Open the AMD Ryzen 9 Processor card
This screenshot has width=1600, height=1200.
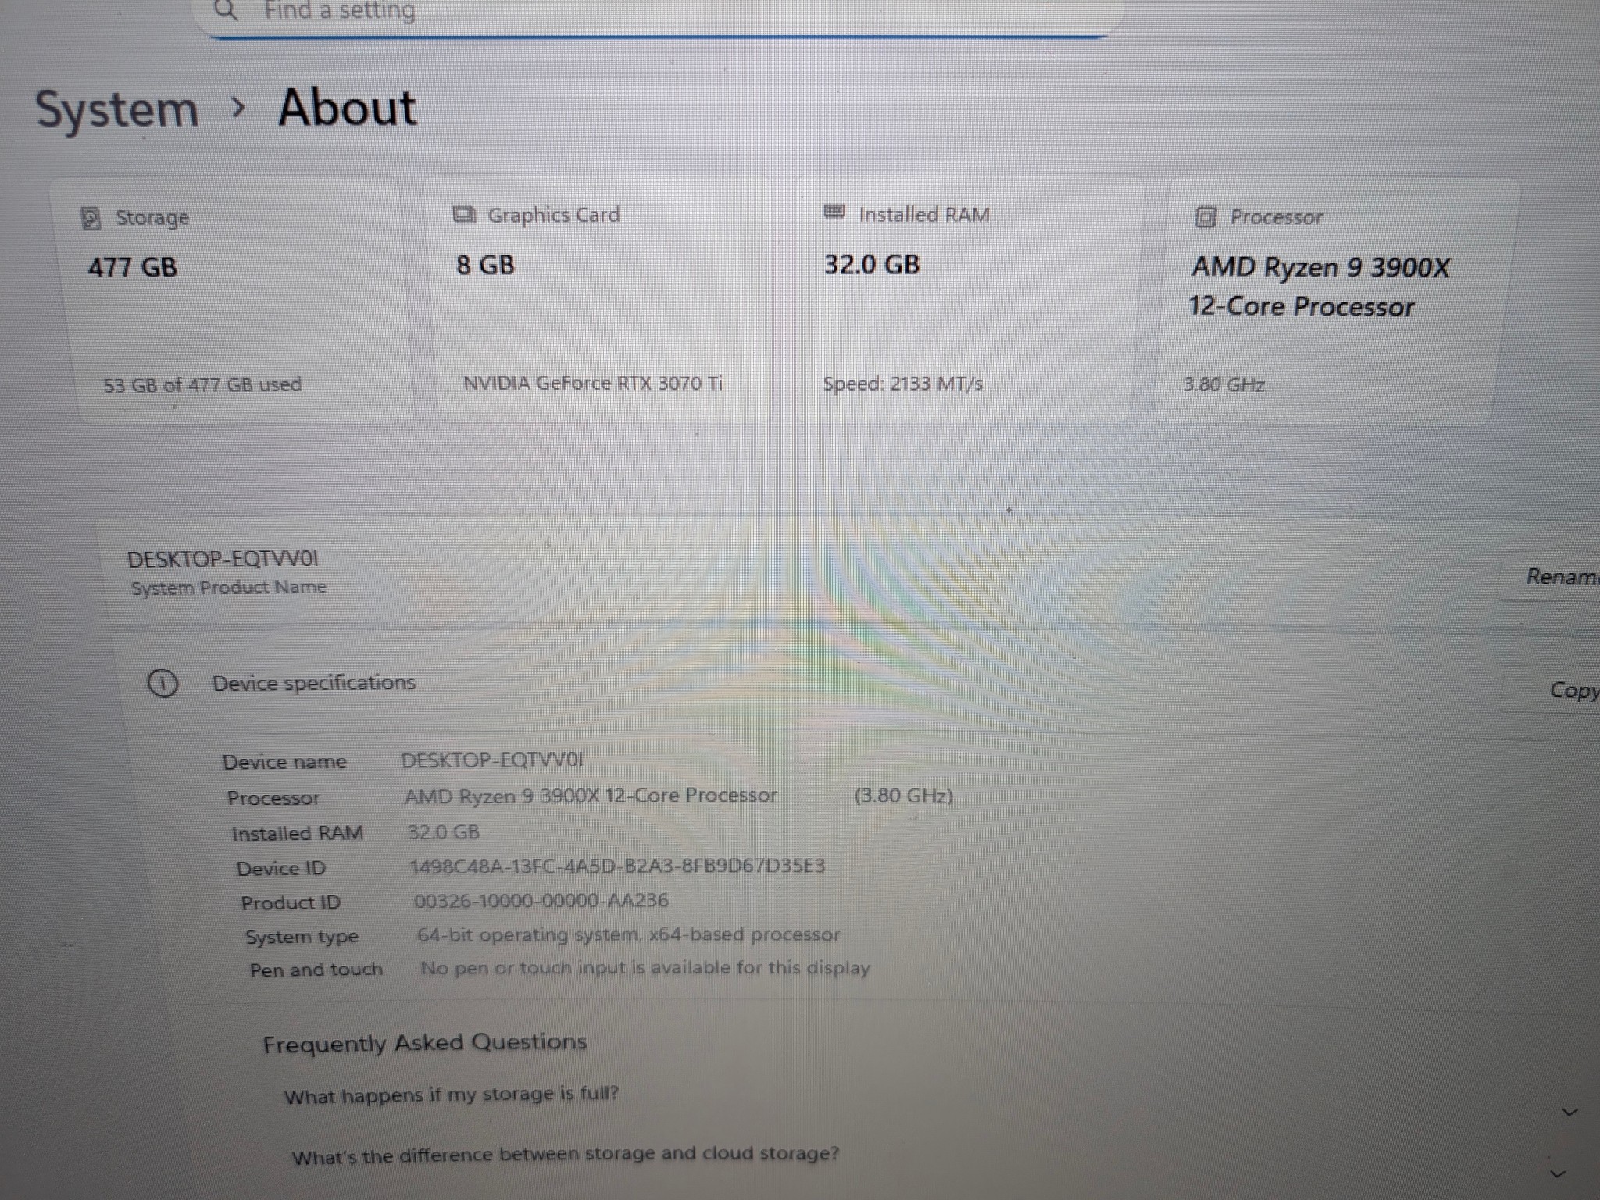coord(1337,302)
